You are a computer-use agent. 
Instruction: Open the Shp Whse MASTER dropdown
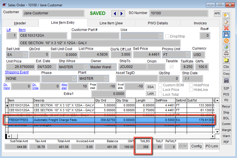[86, 67]
